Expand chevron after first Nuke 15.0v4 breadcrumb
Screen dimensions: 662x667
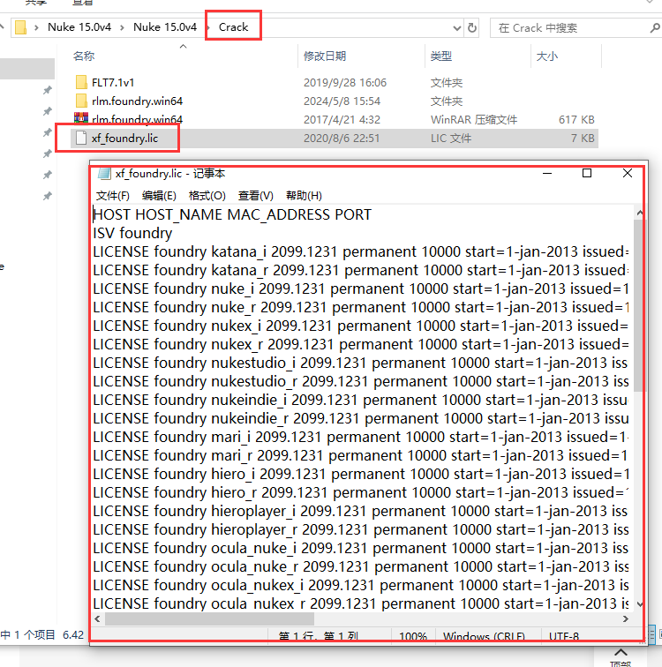coord(122,27)
